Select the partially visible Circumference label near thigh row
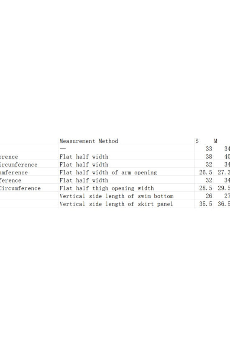This screenshot has width=230, height=346. point(20,188)
